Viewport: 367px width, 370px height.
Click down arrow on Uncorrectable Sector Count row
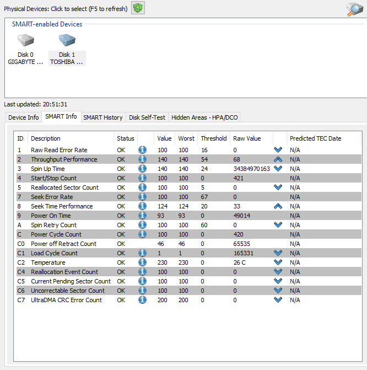tap(278, 290)
